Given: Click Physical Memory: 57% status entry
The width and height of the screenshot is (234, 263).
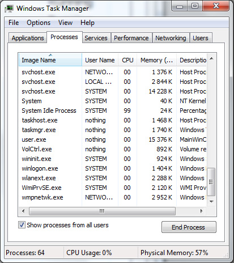Looking at the screenshot, I should [174, 253].
